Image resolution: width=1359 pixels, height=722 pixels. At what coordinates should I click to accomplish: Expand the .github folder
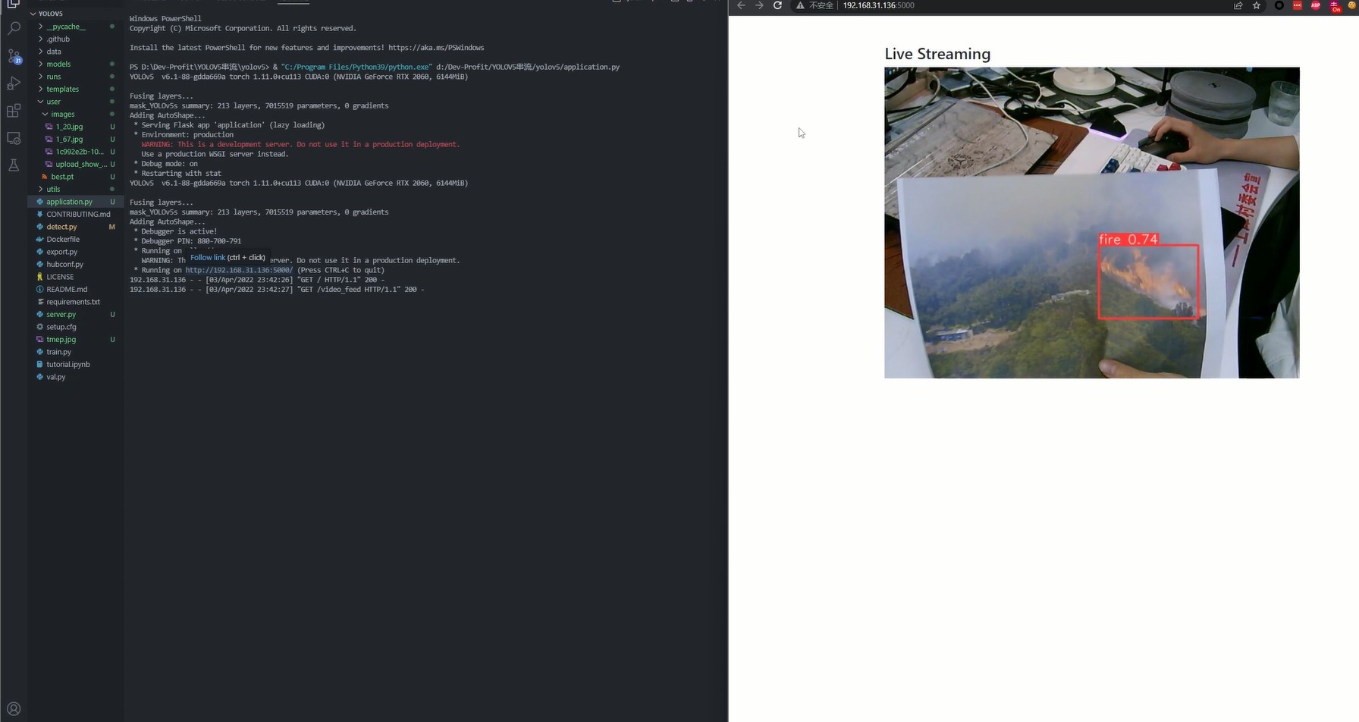tap(76, 39)
